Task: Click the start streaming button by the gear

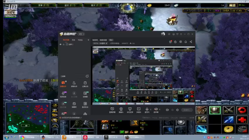Action: coord(187,110)
